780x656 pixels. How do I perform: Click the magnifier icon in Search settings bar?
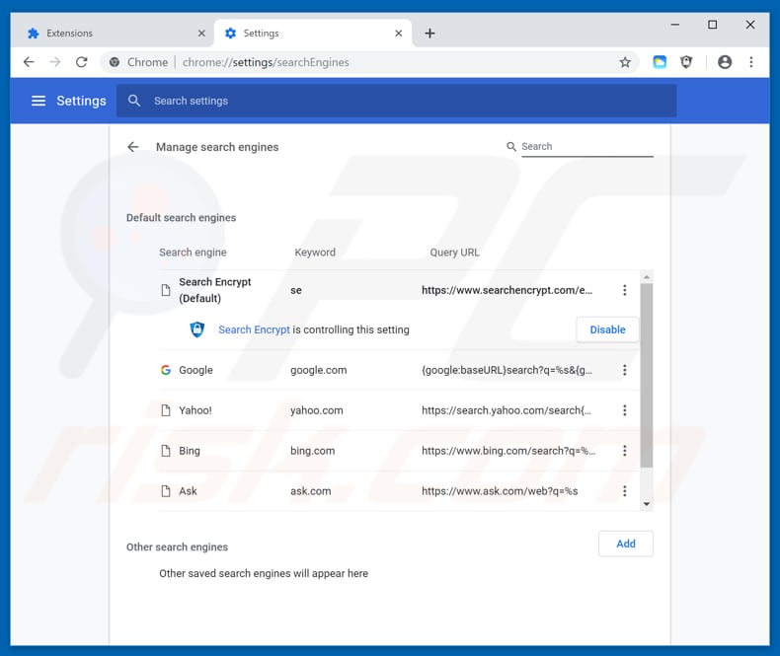134,101
